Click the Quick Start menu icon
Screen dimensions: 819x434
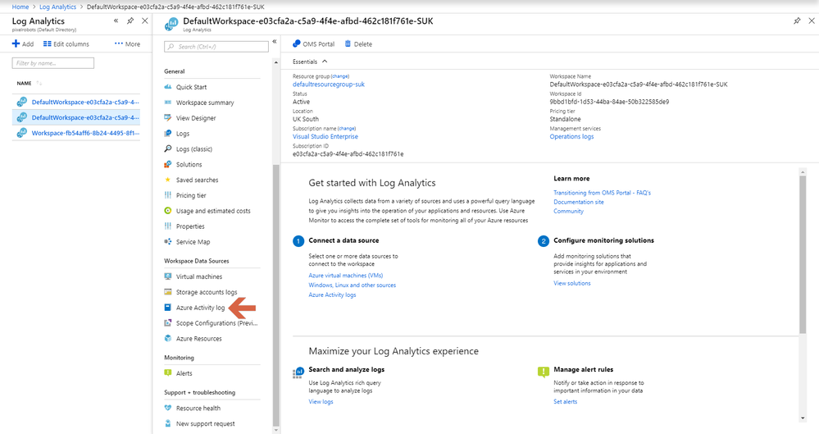click(x=168, y=87)
